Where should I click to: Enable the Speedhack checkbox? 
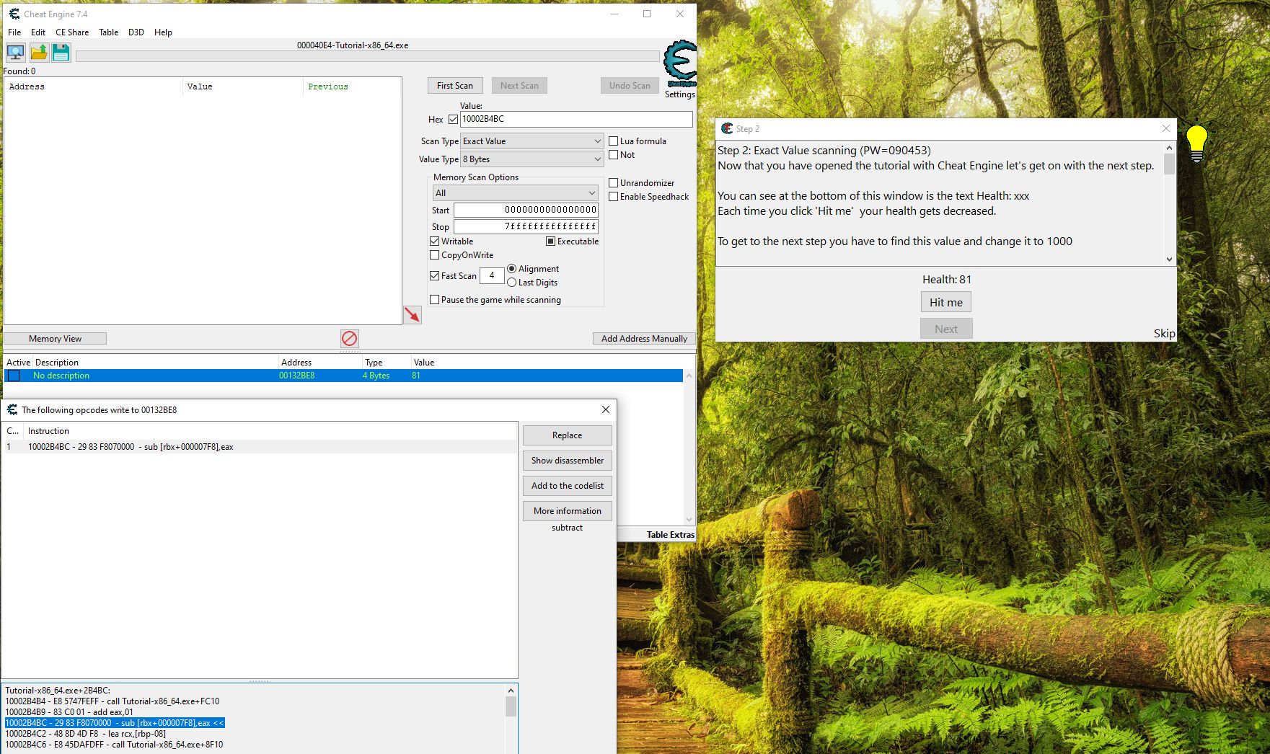click(614, 197)
